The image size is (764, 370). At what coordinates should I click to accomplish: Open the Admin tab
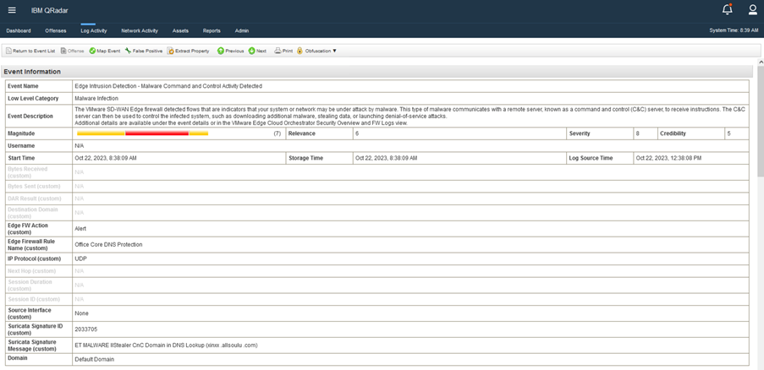[242, 30]
